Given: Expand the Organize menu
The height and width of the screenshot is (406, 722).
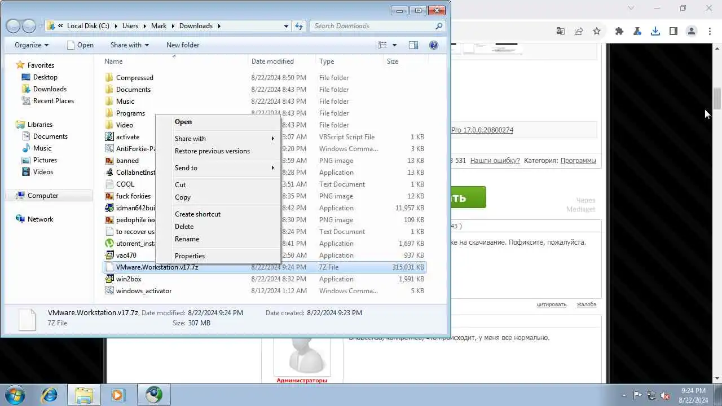Looking at the screenshot, I should pos(32,45).
